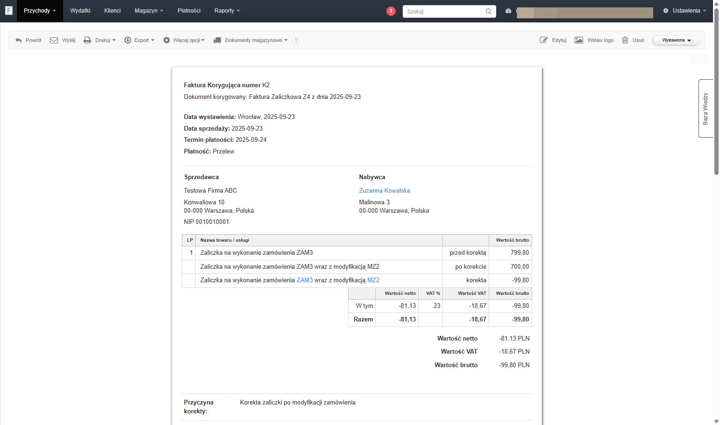Go to the Klienci menu item

pyautogui.click(x=112, y=11)
